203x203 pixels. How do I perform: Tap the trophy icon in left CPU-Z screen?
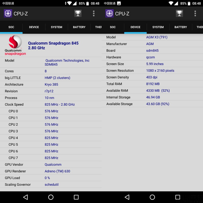point(78,13)
